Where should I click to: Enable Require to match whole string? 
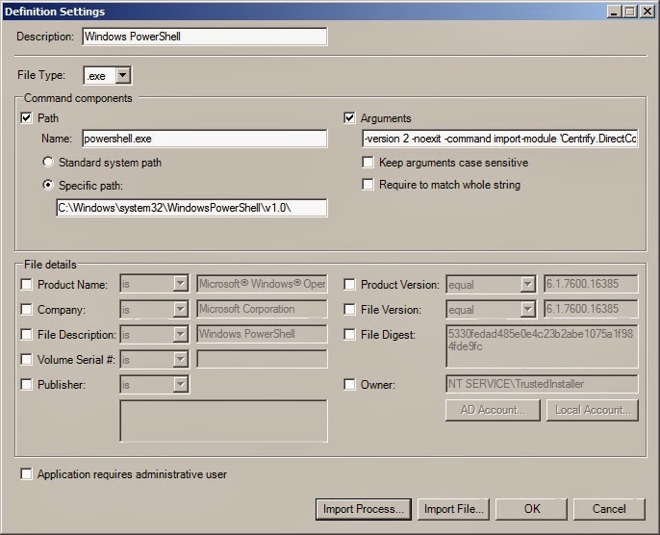click(x=368, y=185)
